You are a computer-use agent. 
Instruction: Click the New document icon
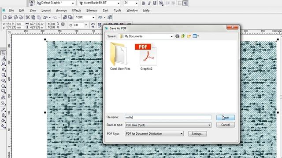click(x=5, y=18)
